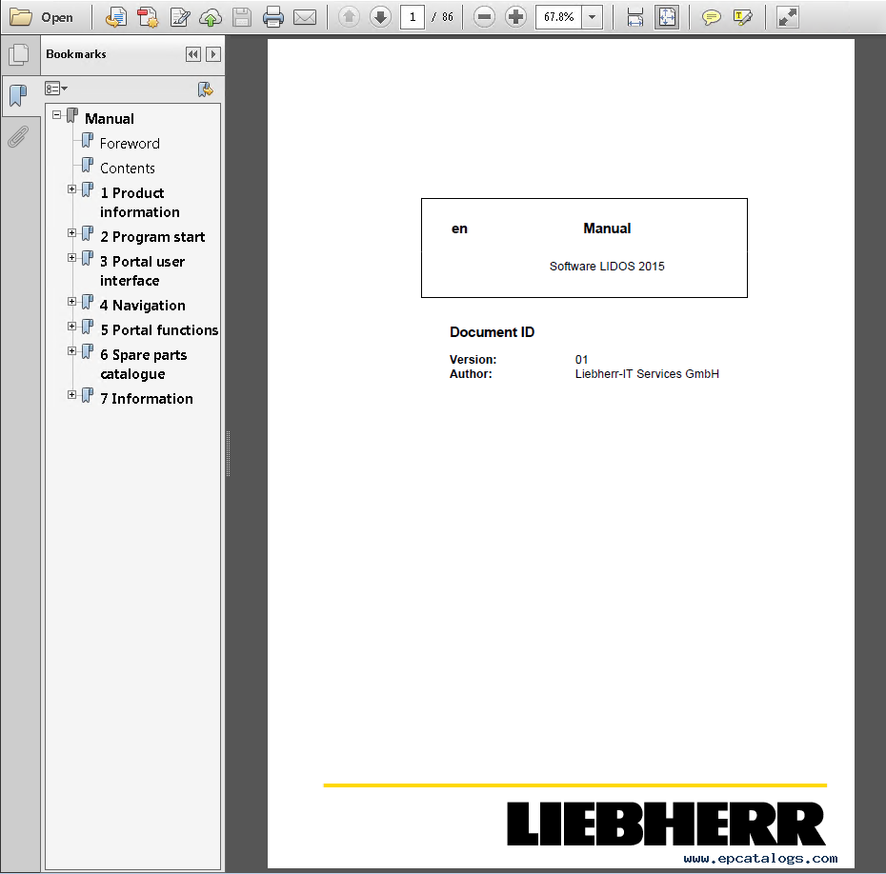Expand the 5 Portal functions bookmark
886x874 pixels.
tap(71, 327)
